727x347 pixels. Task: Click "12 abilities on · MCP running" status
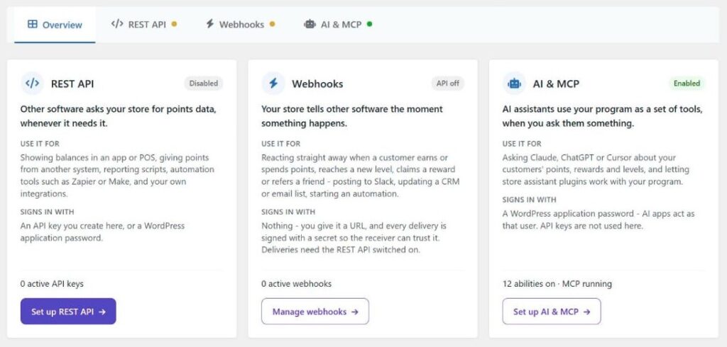557,283
